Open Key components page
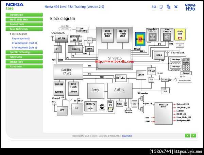This screenshot has height=155, width=204. pos(21,38)
